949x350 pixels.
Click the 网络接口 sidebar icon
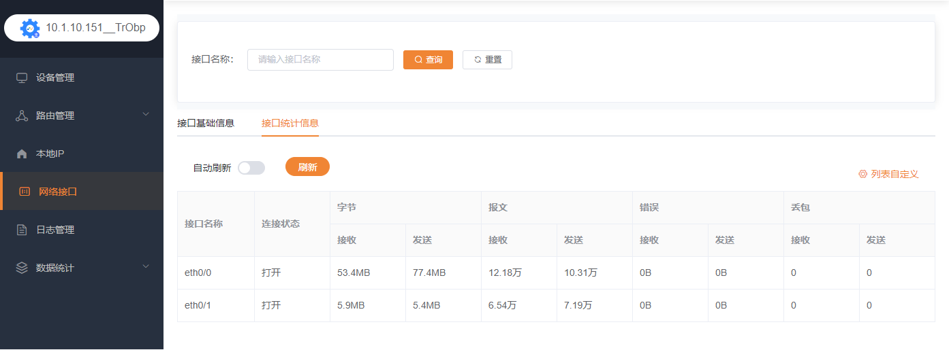click(x=25, y=192)
